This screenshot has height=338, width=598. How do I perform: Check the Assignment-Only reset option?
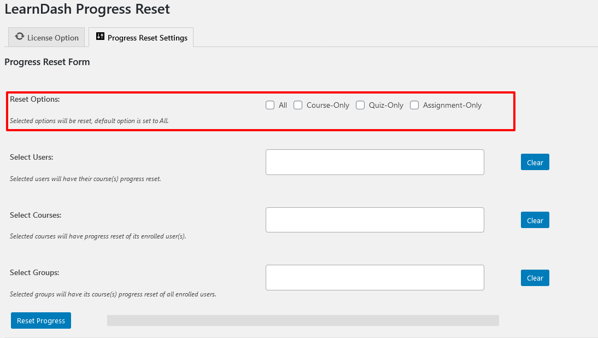[414, 105]
